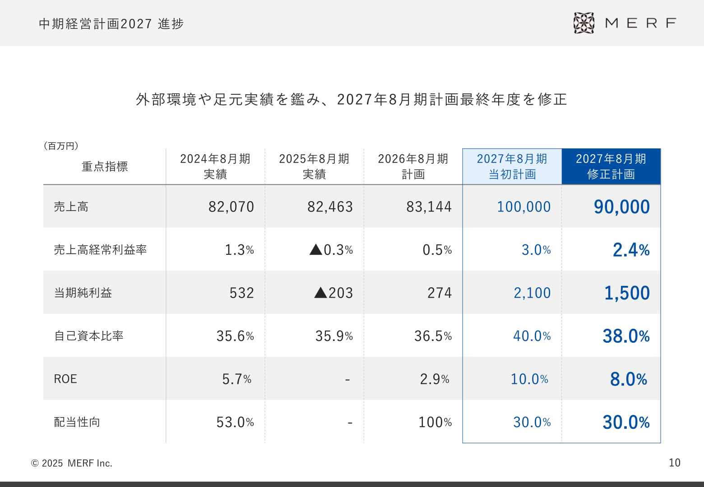Viewport: 704px width, 487px height.
Task: Click the 274 net income value
Action: click(x=440, y=293)
